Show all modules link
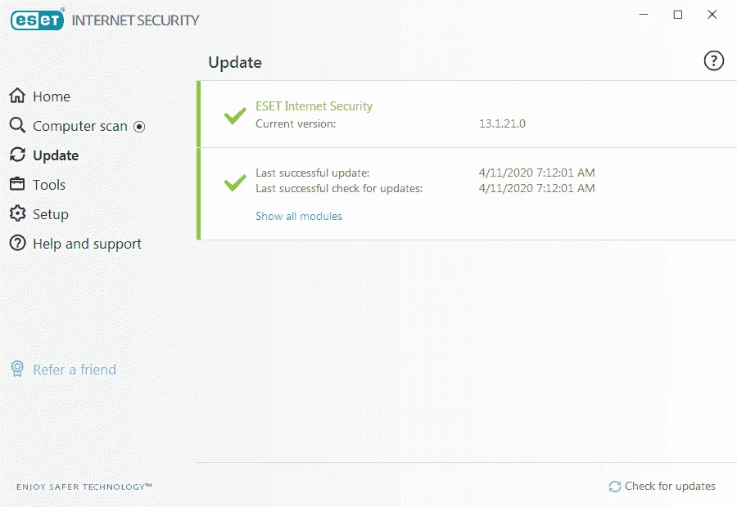Image resolution: width=737 pixels, height=507 pixels. [x=299, y=216]
